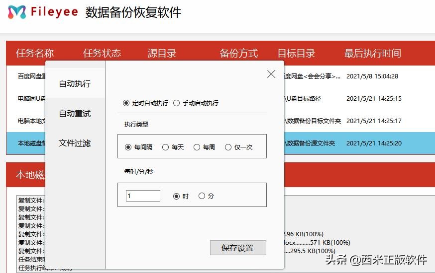Click the 保存设置 button
The image size is (435, 273).
click(x=238, y=248)
